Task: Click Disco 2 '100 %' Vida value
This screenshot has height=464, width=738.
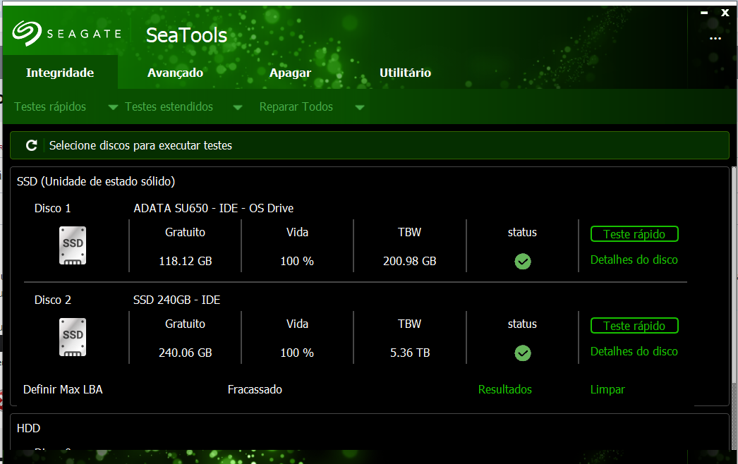Action: tap(297, 353)
